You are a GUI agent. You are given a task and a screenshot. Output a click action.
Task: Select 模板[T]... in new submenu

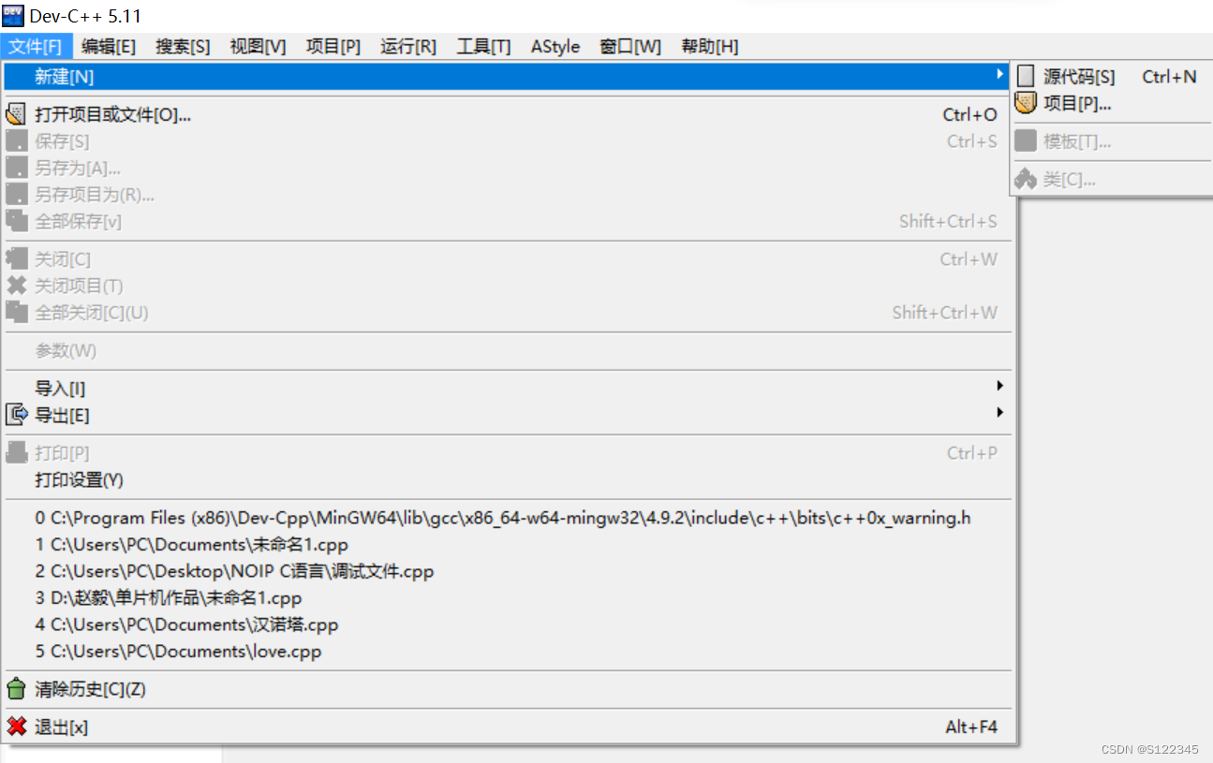click(x=1112, y=141)
